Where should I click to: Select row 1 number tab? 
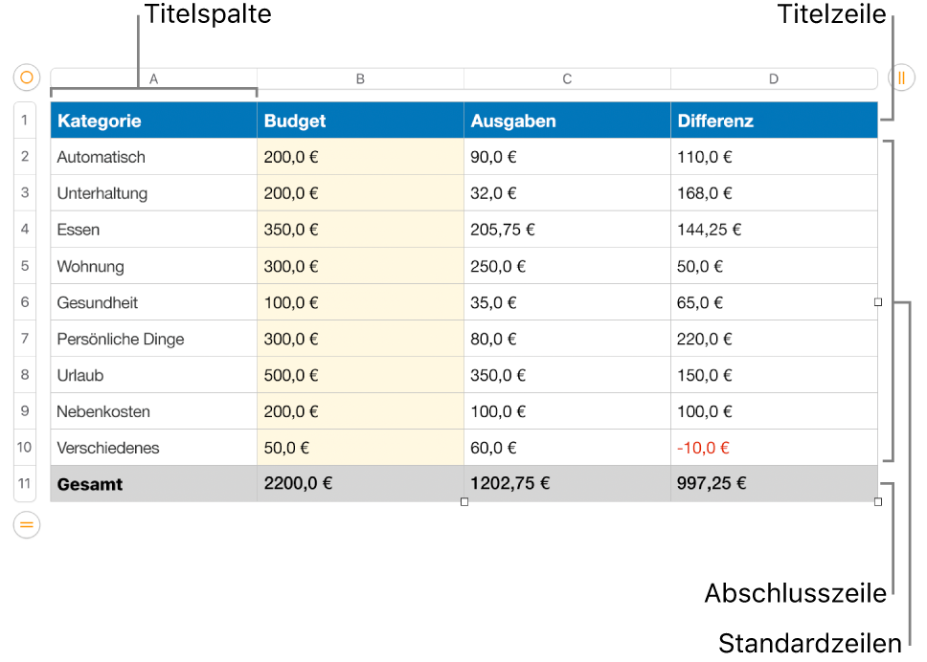(25, 121)
